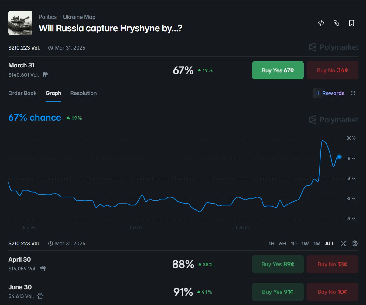Switch chart range to 1W
The image size is (366, 305).
[x=305, y=244]
